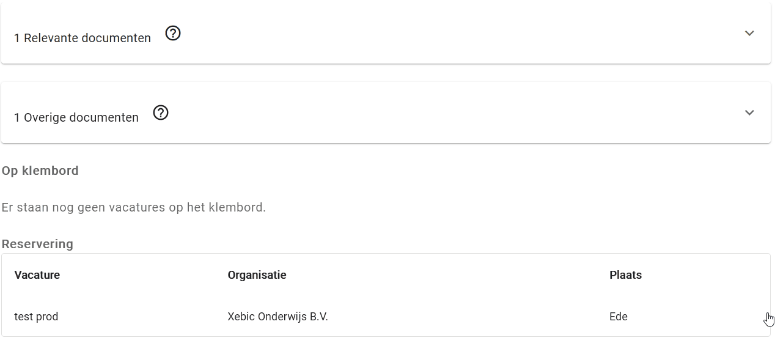Screen dimensions: 775x346
Task: Open the 'test prod' vacancy
Action: (x=37, y=317)
